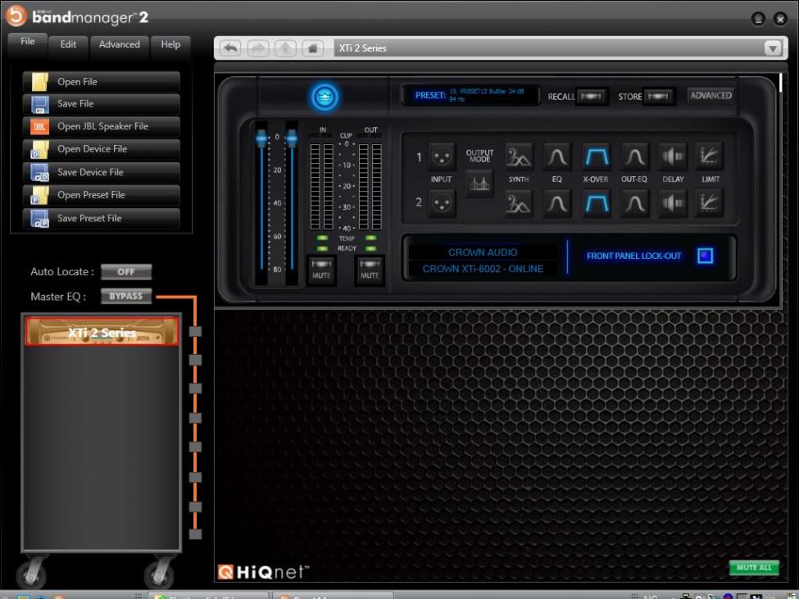The height and width of the screenshot is (599, 799).
Task: Open channel 2 EQ module
Action: (557, 203)
